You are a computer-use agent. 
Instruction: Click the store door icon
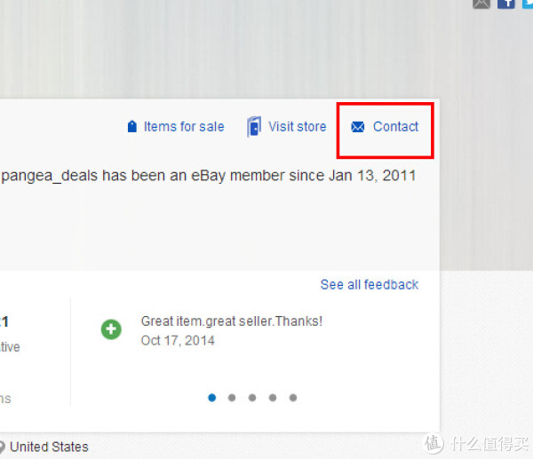[254, 126]
